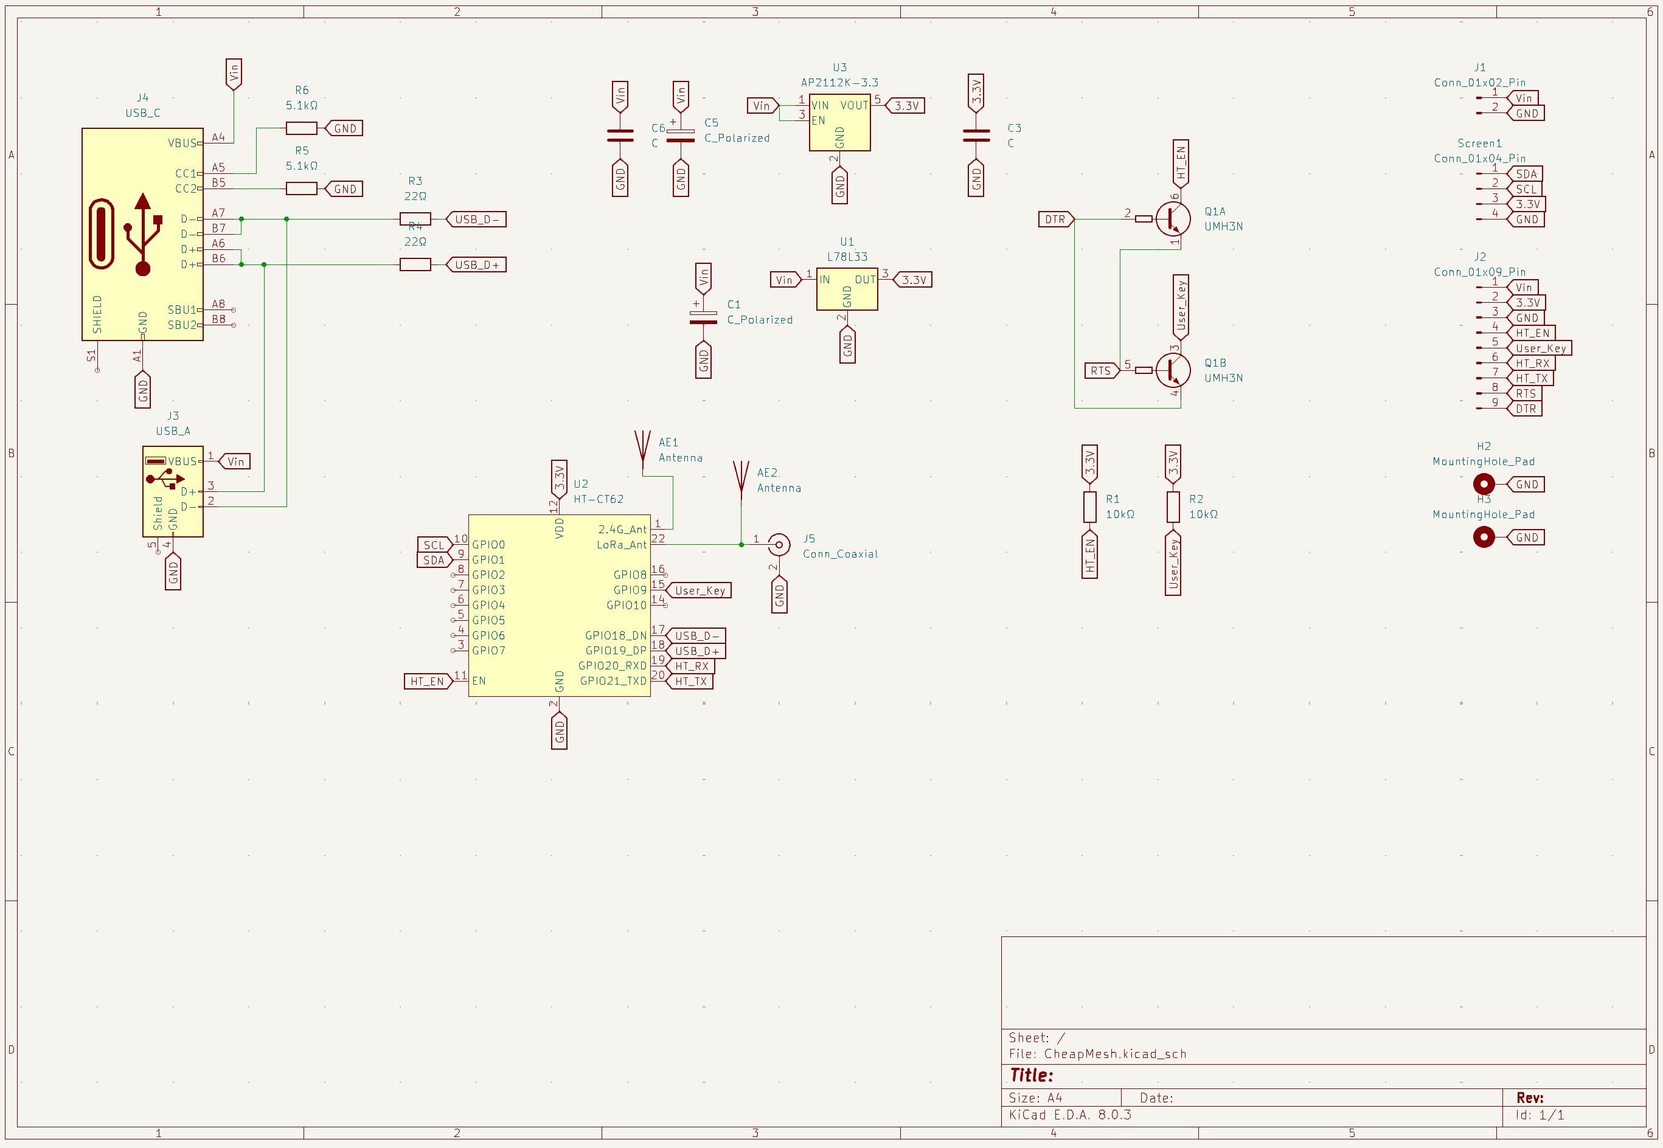Click the GND label on J1 pin 2
The width and height of the screenshot is (1663, 1148).
1526,114
